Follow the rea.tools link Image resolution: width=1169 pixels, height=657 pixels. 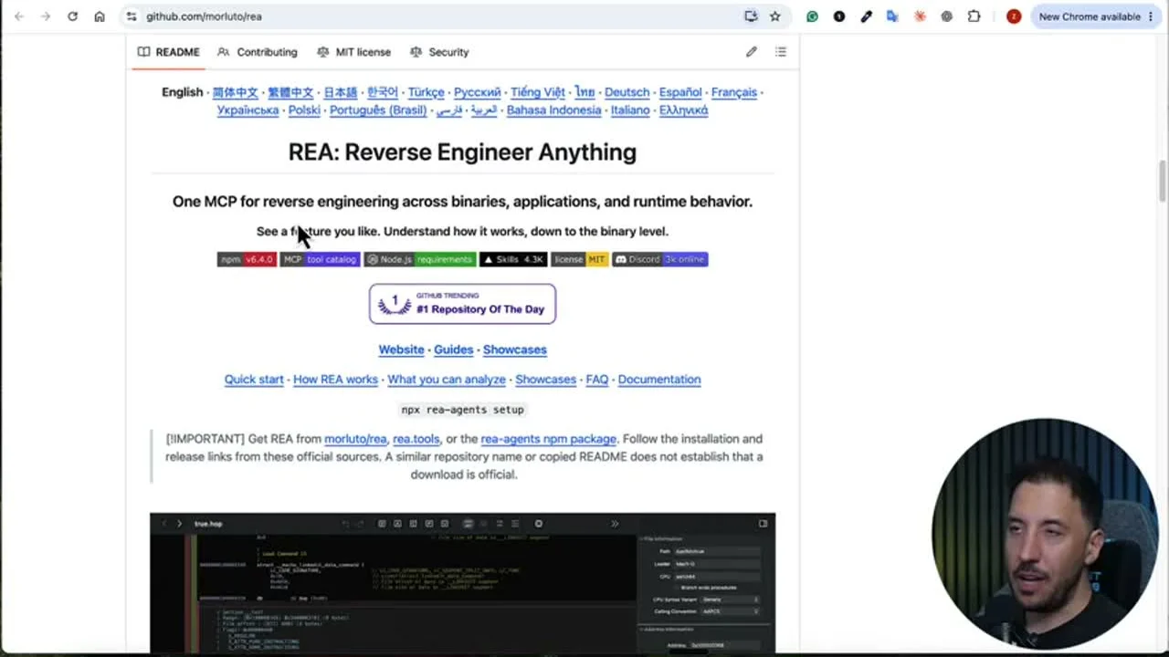pos(416,439)
